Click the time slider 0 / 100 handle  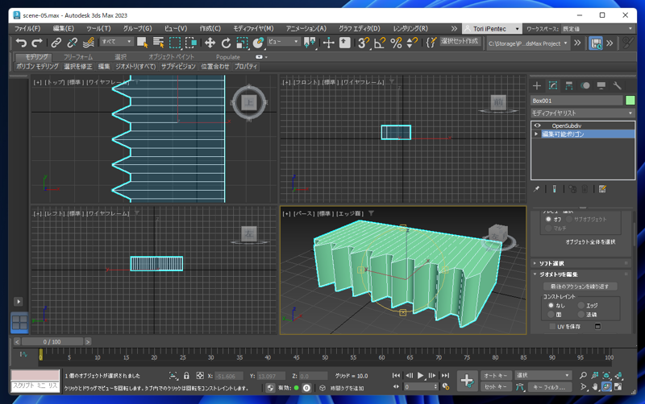[x=52, y=341]
